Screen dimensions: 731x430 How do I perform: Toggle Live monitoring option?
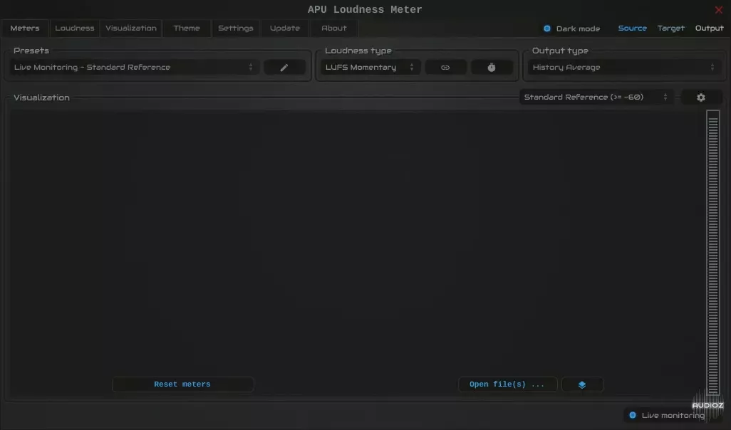pyautogui.click(x=667, y=415)
